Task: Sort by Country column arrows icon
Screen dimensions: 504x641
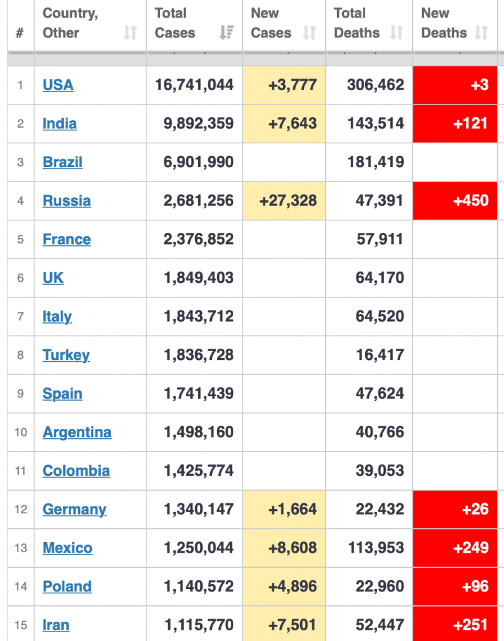Action: click(x=130, y=33)
